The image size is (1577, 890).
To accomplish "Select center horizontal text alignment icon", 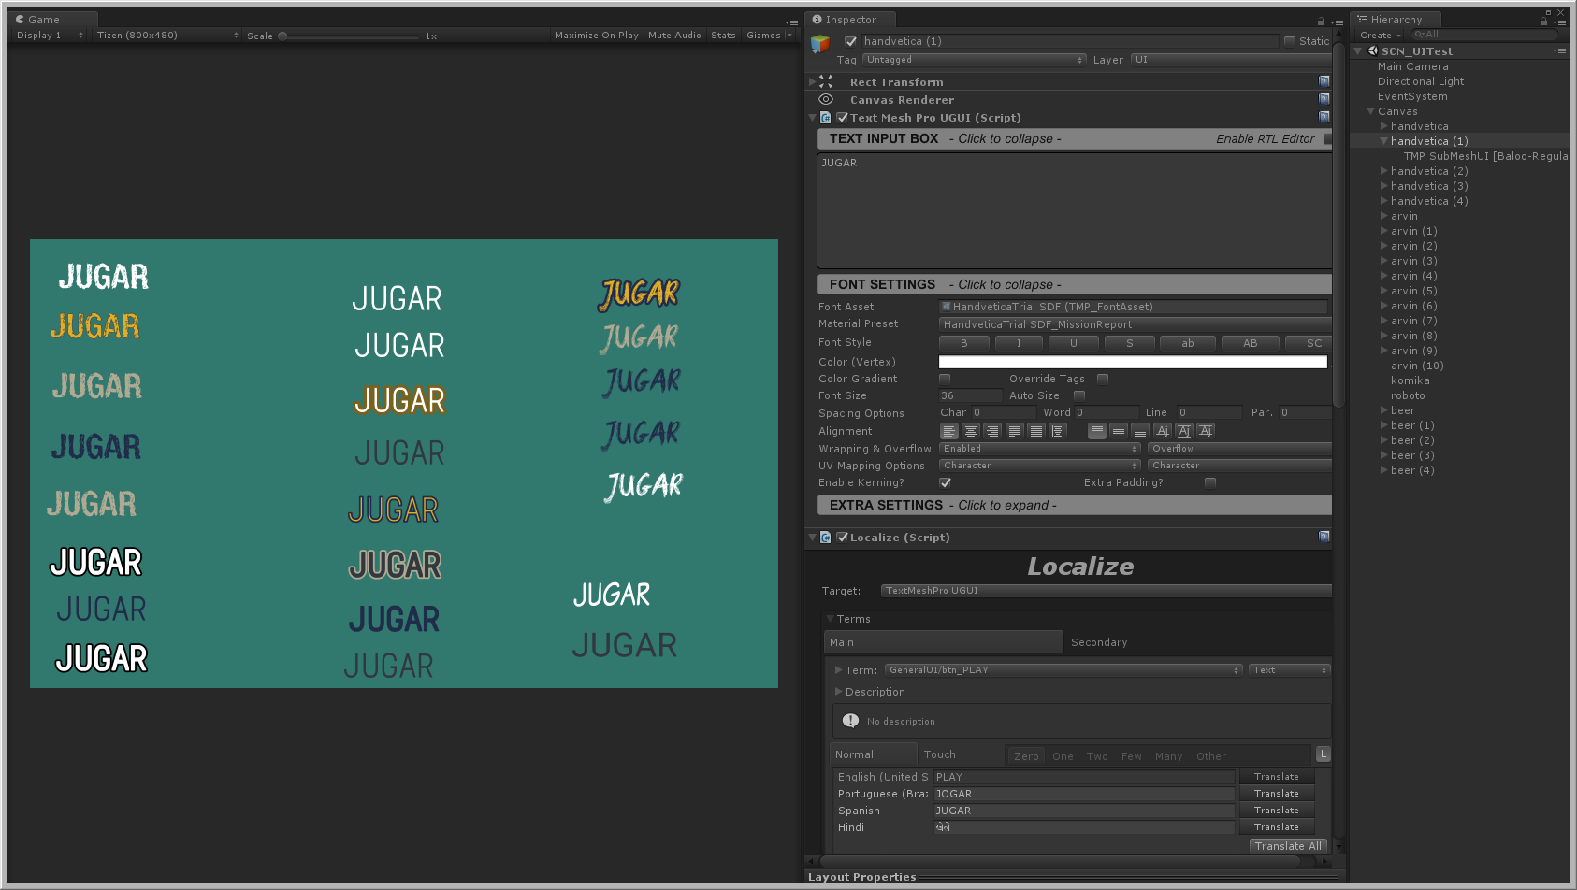I will click(x=971, y=431).
